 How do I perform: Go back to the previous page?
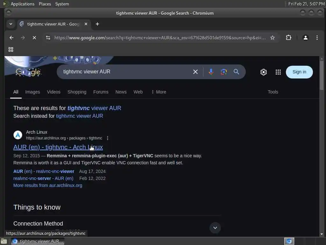11,38
